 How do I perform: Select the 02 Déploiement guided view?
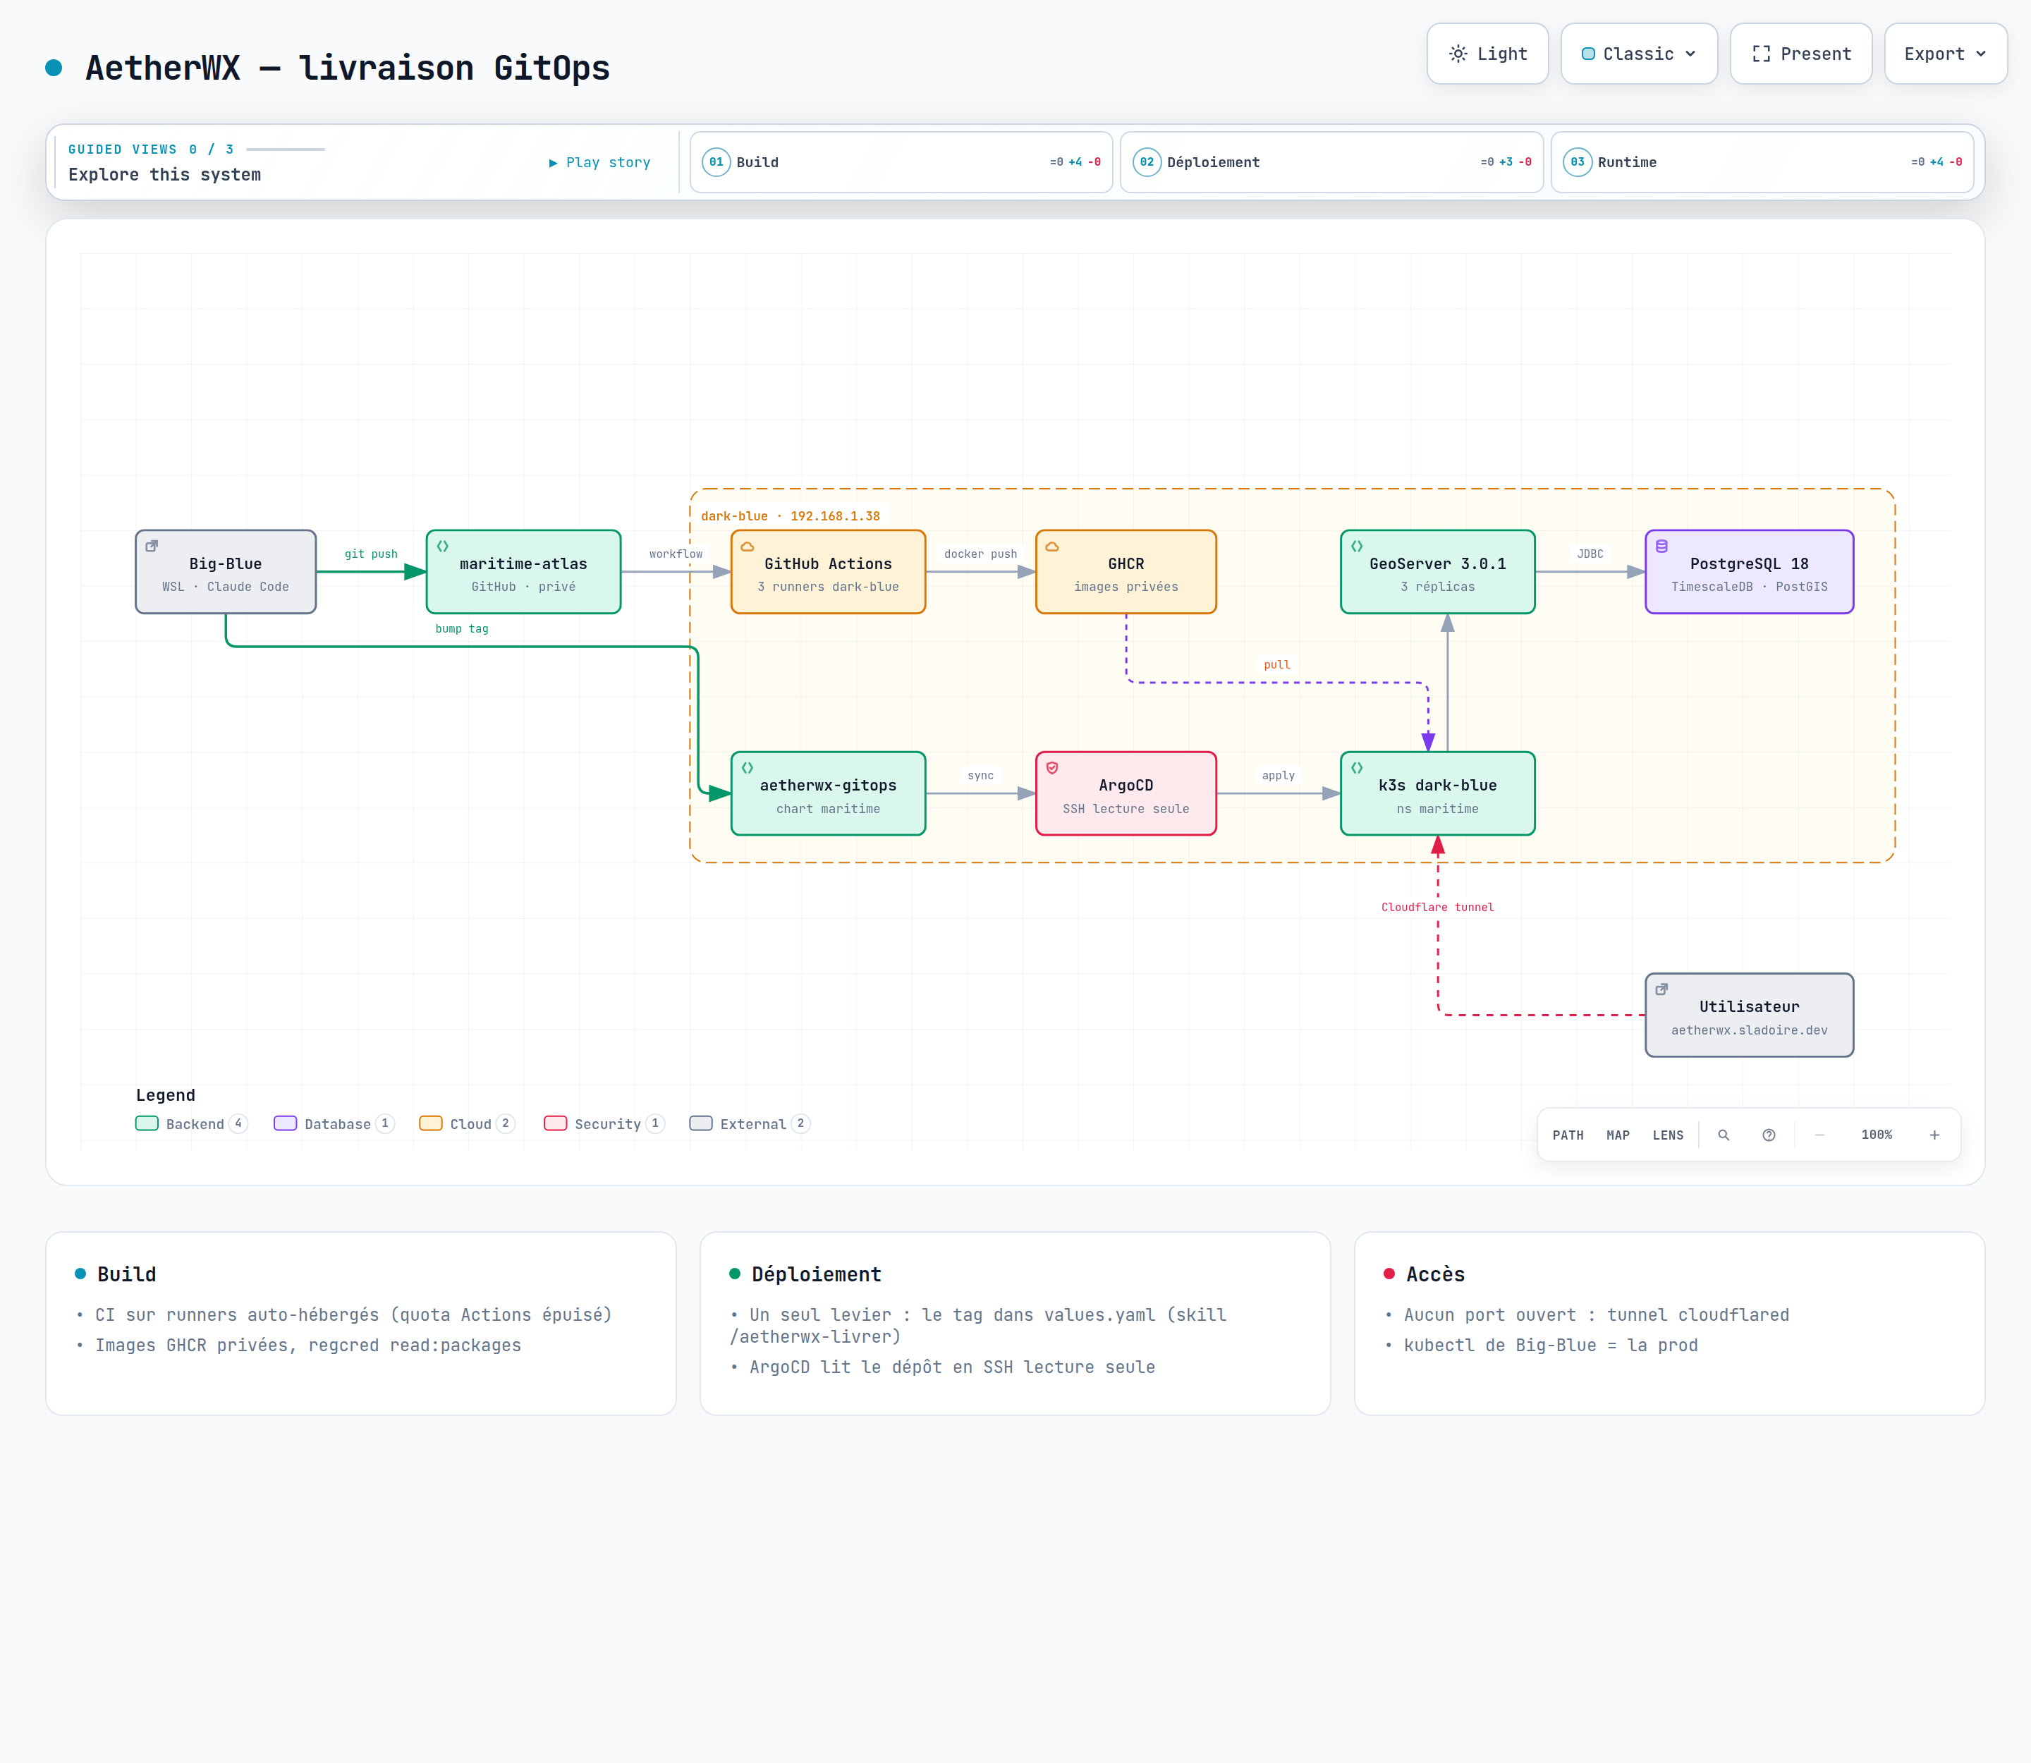pyautogui.click(x=1331, y=162)
